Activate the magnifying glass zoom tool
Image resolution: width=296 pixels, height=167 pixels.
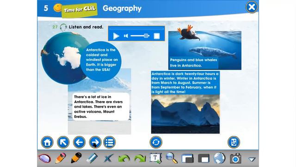pyautogui.click(x=172, y=158)
